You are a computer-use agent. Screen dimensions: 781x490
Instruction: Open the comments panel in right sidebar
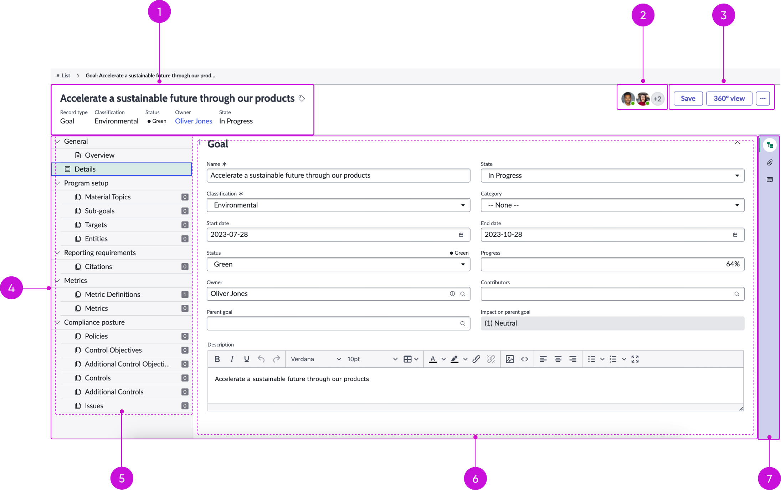770,179
